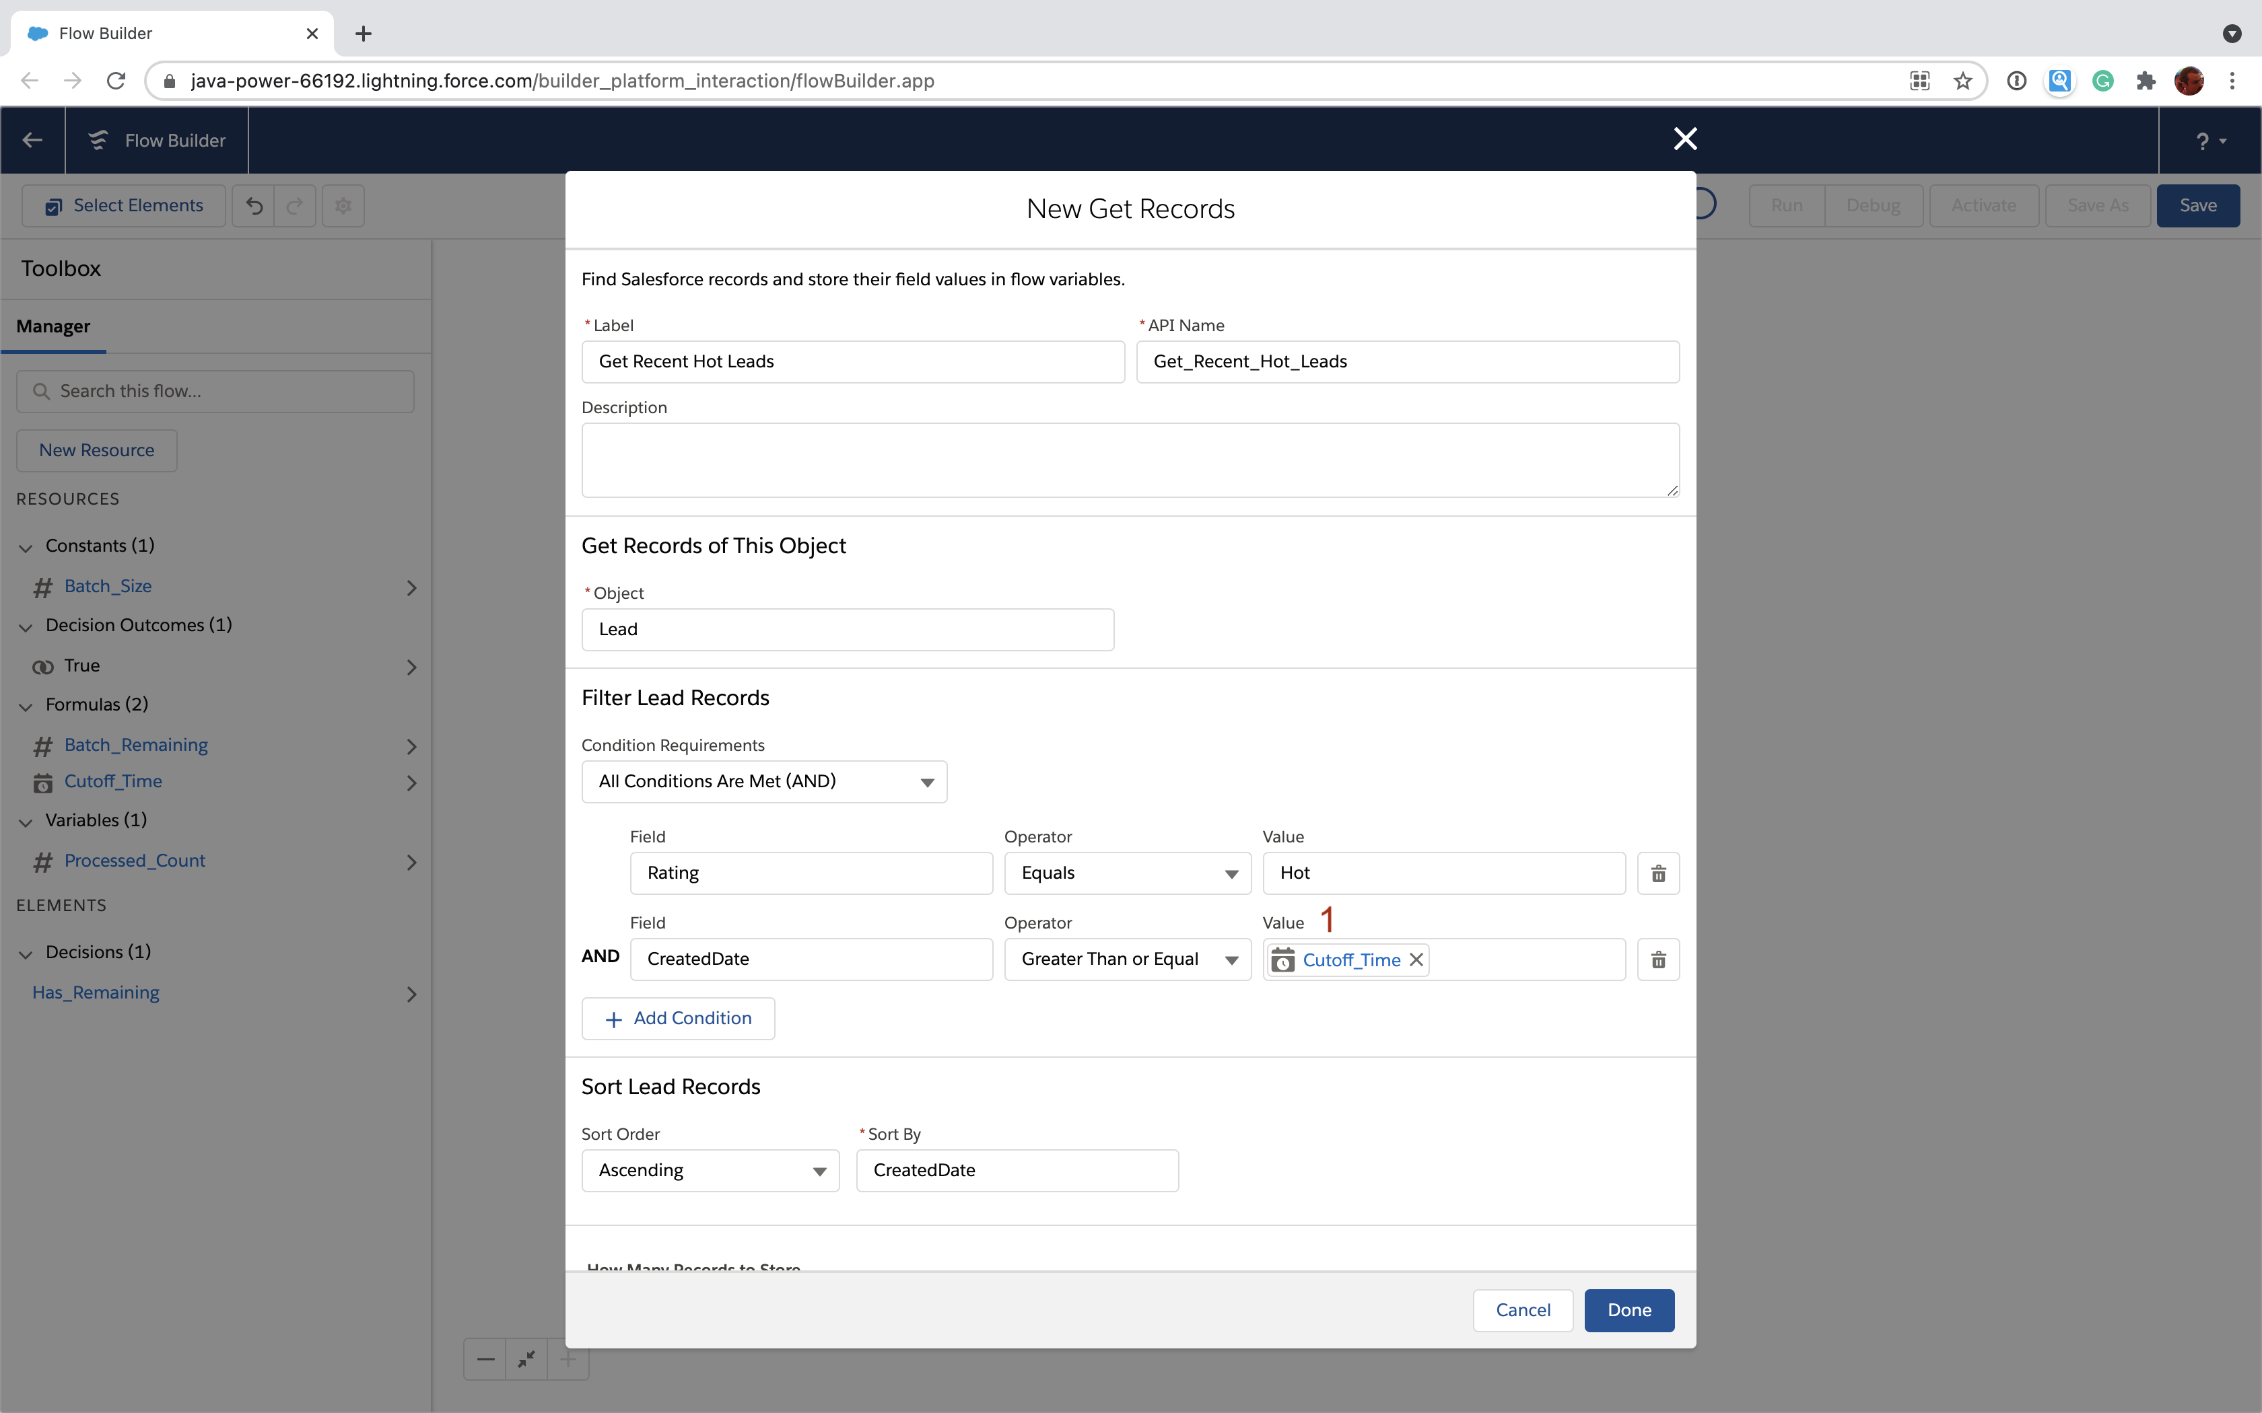Open the help question mark menu

pyautogui.click(x=2209, y=141)
